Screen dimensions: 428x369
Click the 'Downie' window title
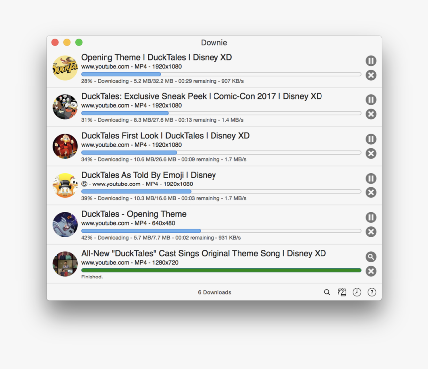click(214, 43)
